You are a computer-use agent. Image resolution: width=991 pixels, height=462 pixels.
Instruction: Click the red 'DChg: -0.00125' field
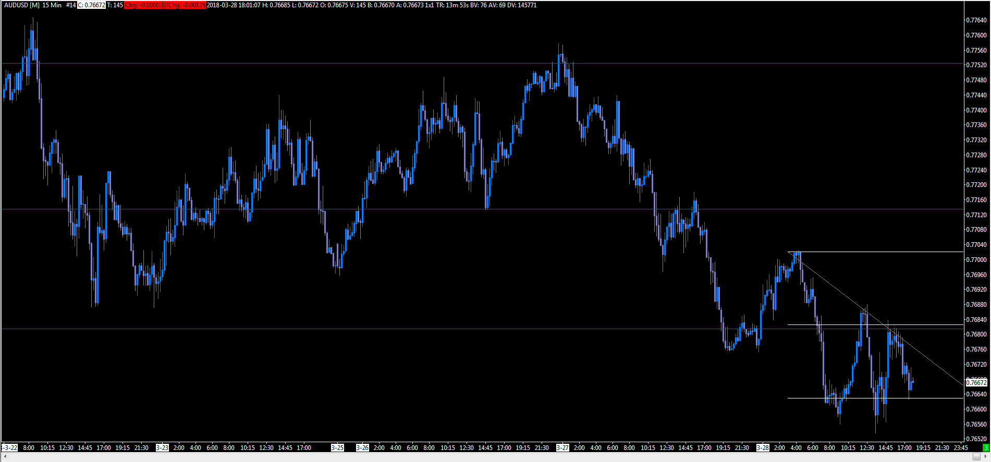(x=185, y=5)
